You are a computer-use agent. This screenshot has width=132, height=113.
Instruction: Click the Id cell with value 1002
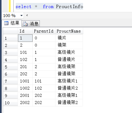coord(25,88)
